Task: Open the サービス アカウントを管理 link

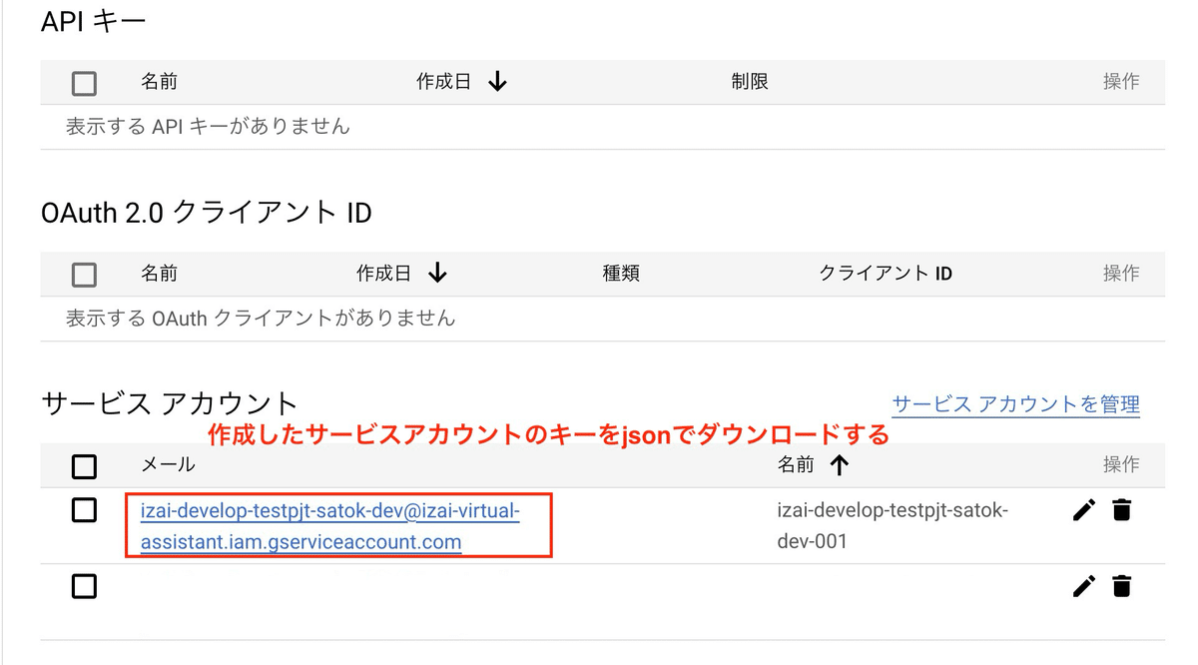Action: pos(1015,405)
